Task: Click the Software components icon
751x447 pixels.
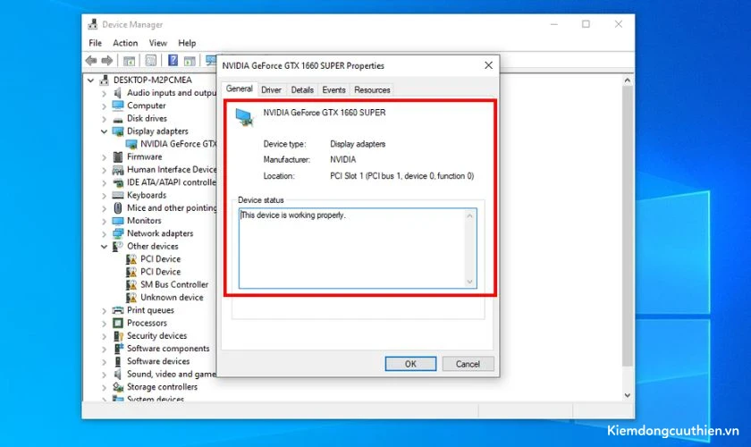Action: tap(117, 349)
